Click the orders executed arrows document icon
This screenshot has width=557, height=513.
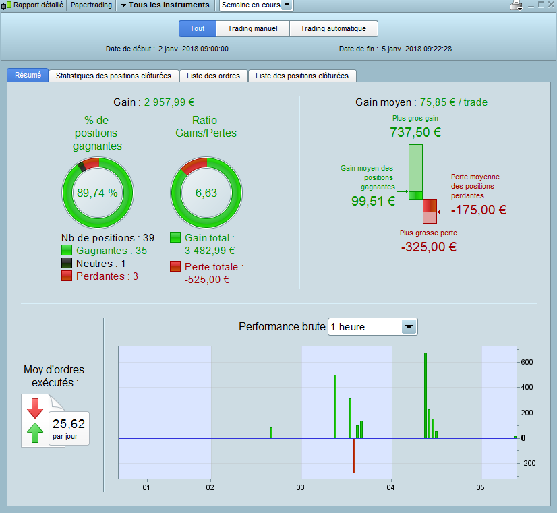44,421
